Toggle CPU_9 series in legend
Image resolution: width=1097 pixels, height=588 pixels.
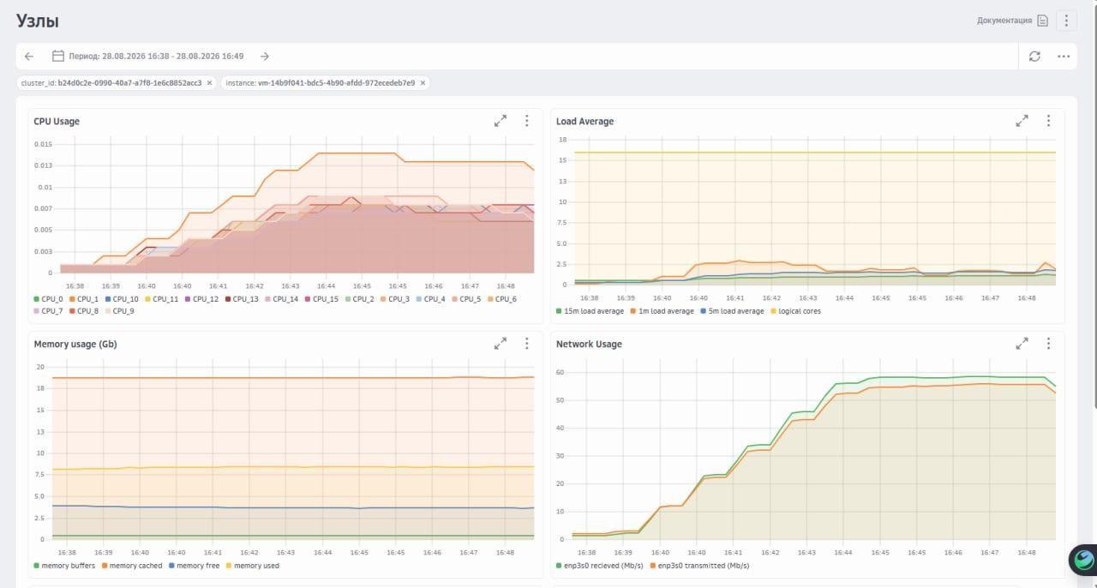(x=119, y=311)
